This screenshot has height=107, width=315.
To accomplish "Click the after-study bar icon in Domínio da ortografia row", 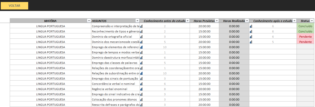I will [251, 36].
